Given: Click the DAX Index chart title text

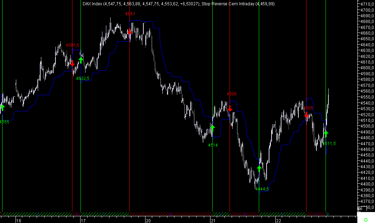Looking at the screenshot, I should click(141, 4).
